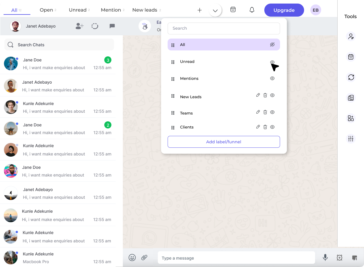Click the drag handle of the Mentions label
364x267 pixels.
pyautogui.click(x=173, y=79)
